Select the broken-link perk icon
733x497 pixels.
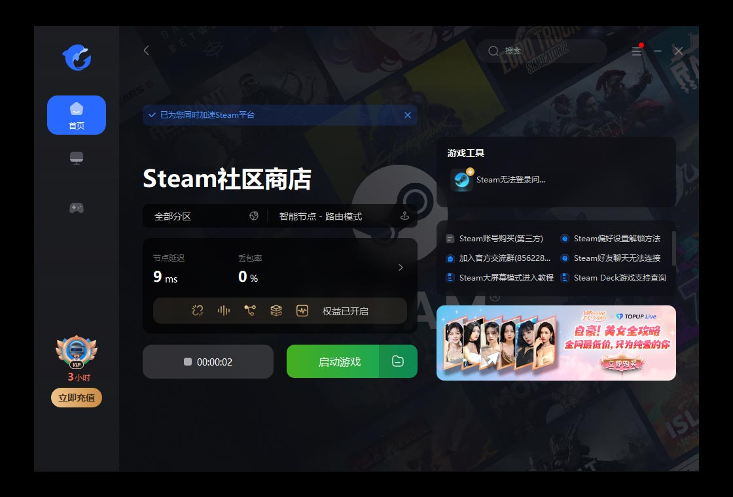click(196, 311)
